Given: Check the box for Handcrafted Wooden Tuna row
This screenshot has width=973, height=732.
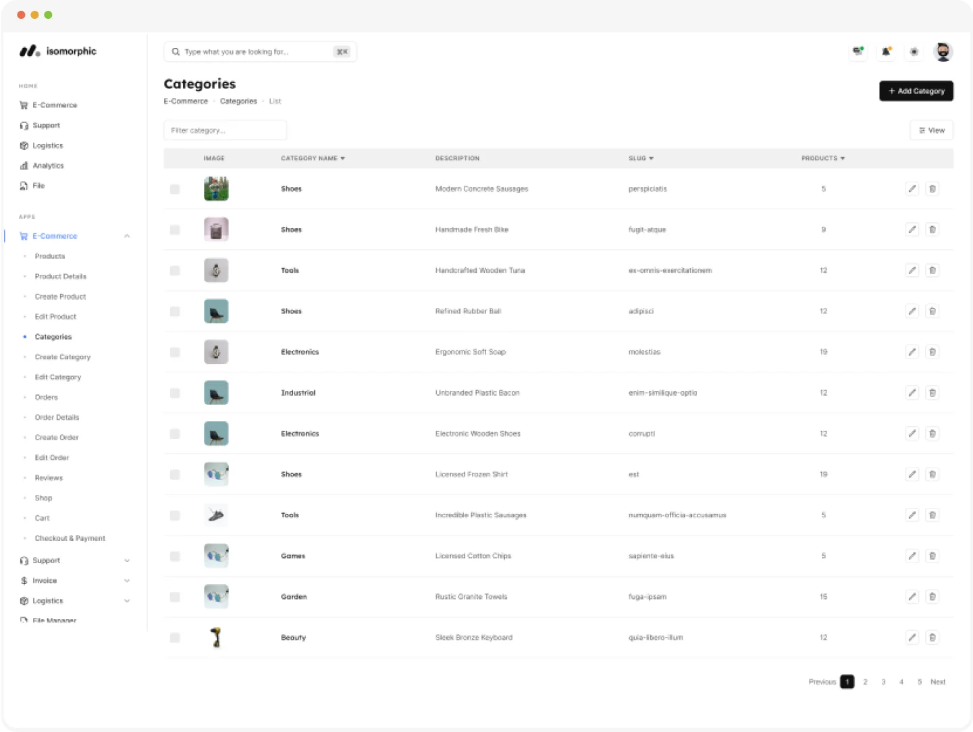Looking at the screenshot, I should (x=175, y=271).
